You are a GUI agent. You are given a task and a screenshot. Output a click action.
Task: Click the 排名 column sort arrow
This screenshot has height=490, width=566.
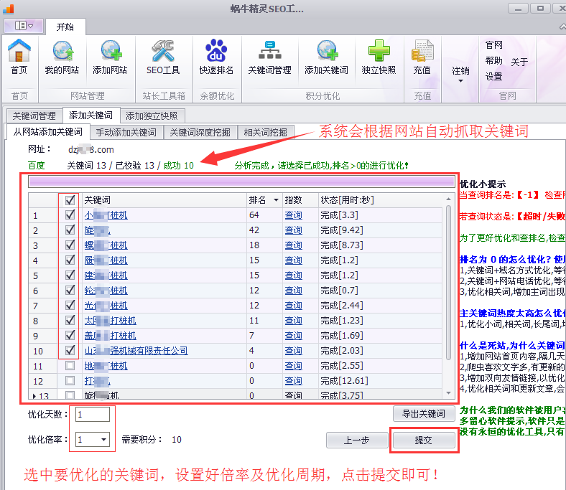pyautogui.click(x=277, y=200)
